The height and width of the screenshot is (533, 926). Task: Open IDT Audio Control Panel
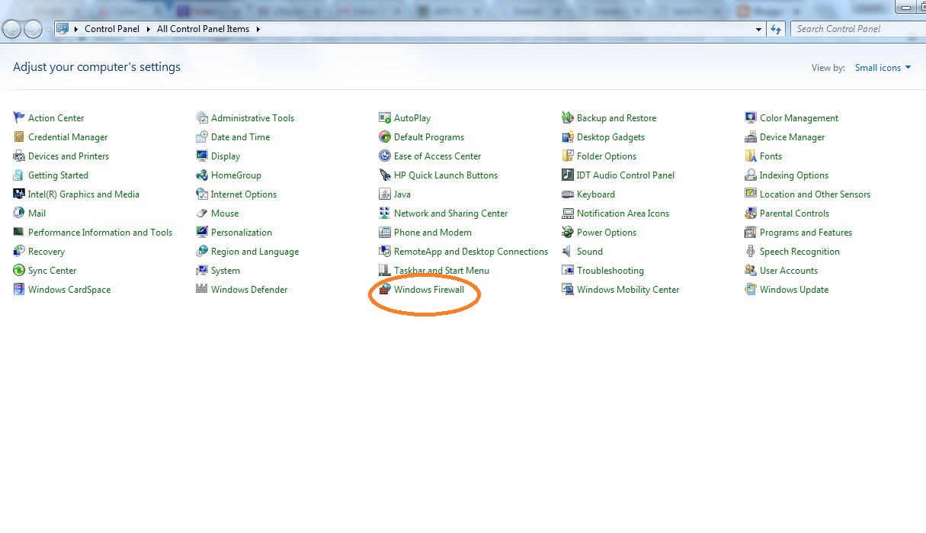(626, 175)
